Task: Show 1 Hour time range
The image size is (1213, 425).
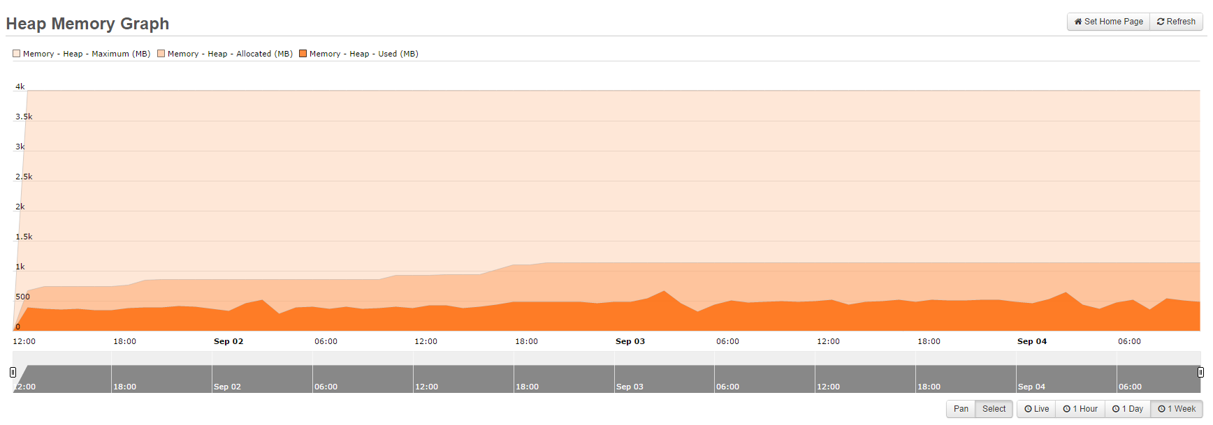Action: tap(1080, 409)
